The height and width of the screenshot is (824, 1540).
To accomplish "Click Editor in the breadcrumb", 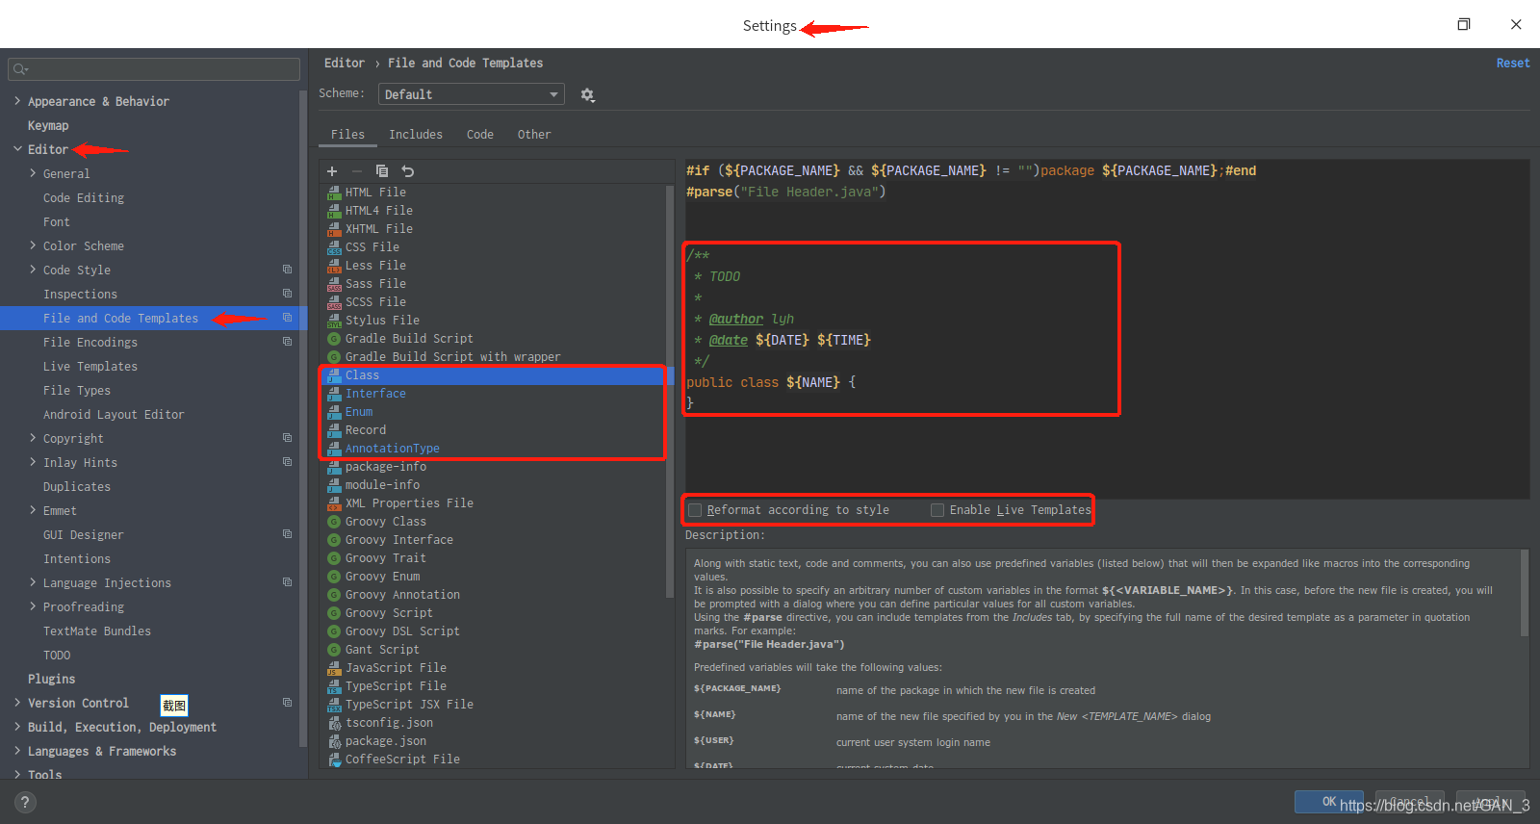I will (345, 64).
